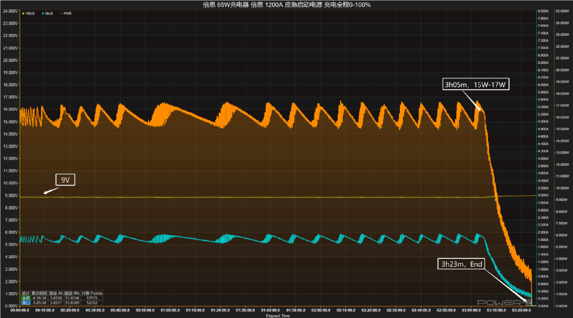Click the 03:00:00.0 time axis label
This screenshot has width=573, height=318.
pyautogui.click(x=471, y=310)
